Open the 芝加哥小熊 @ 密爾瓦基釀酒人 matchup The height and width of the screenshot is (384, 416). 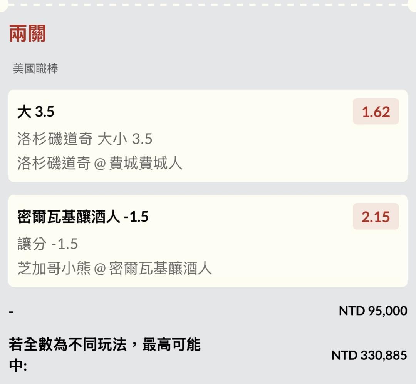pos(114,268)
